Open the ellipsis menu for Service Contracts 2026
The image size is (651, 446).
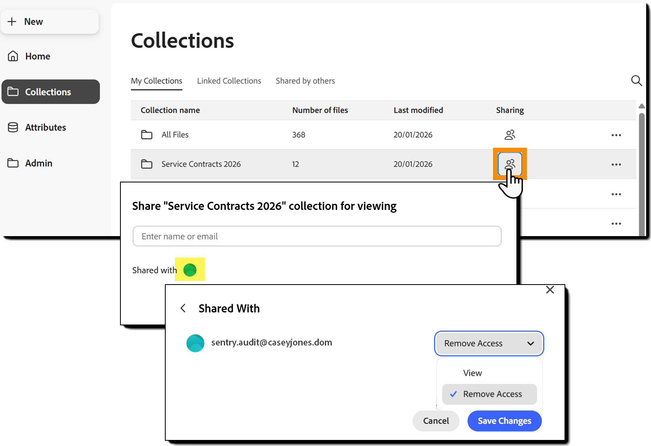(x=616, y=164)
